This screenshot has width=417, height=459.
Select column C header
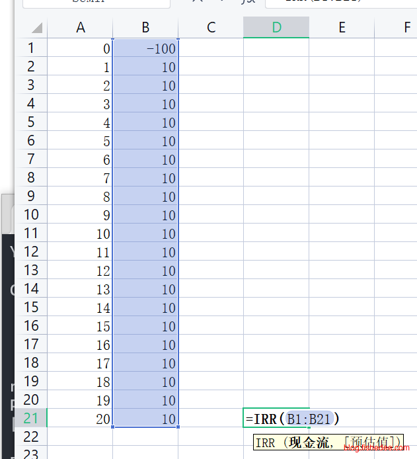click(x=211, y=27)
